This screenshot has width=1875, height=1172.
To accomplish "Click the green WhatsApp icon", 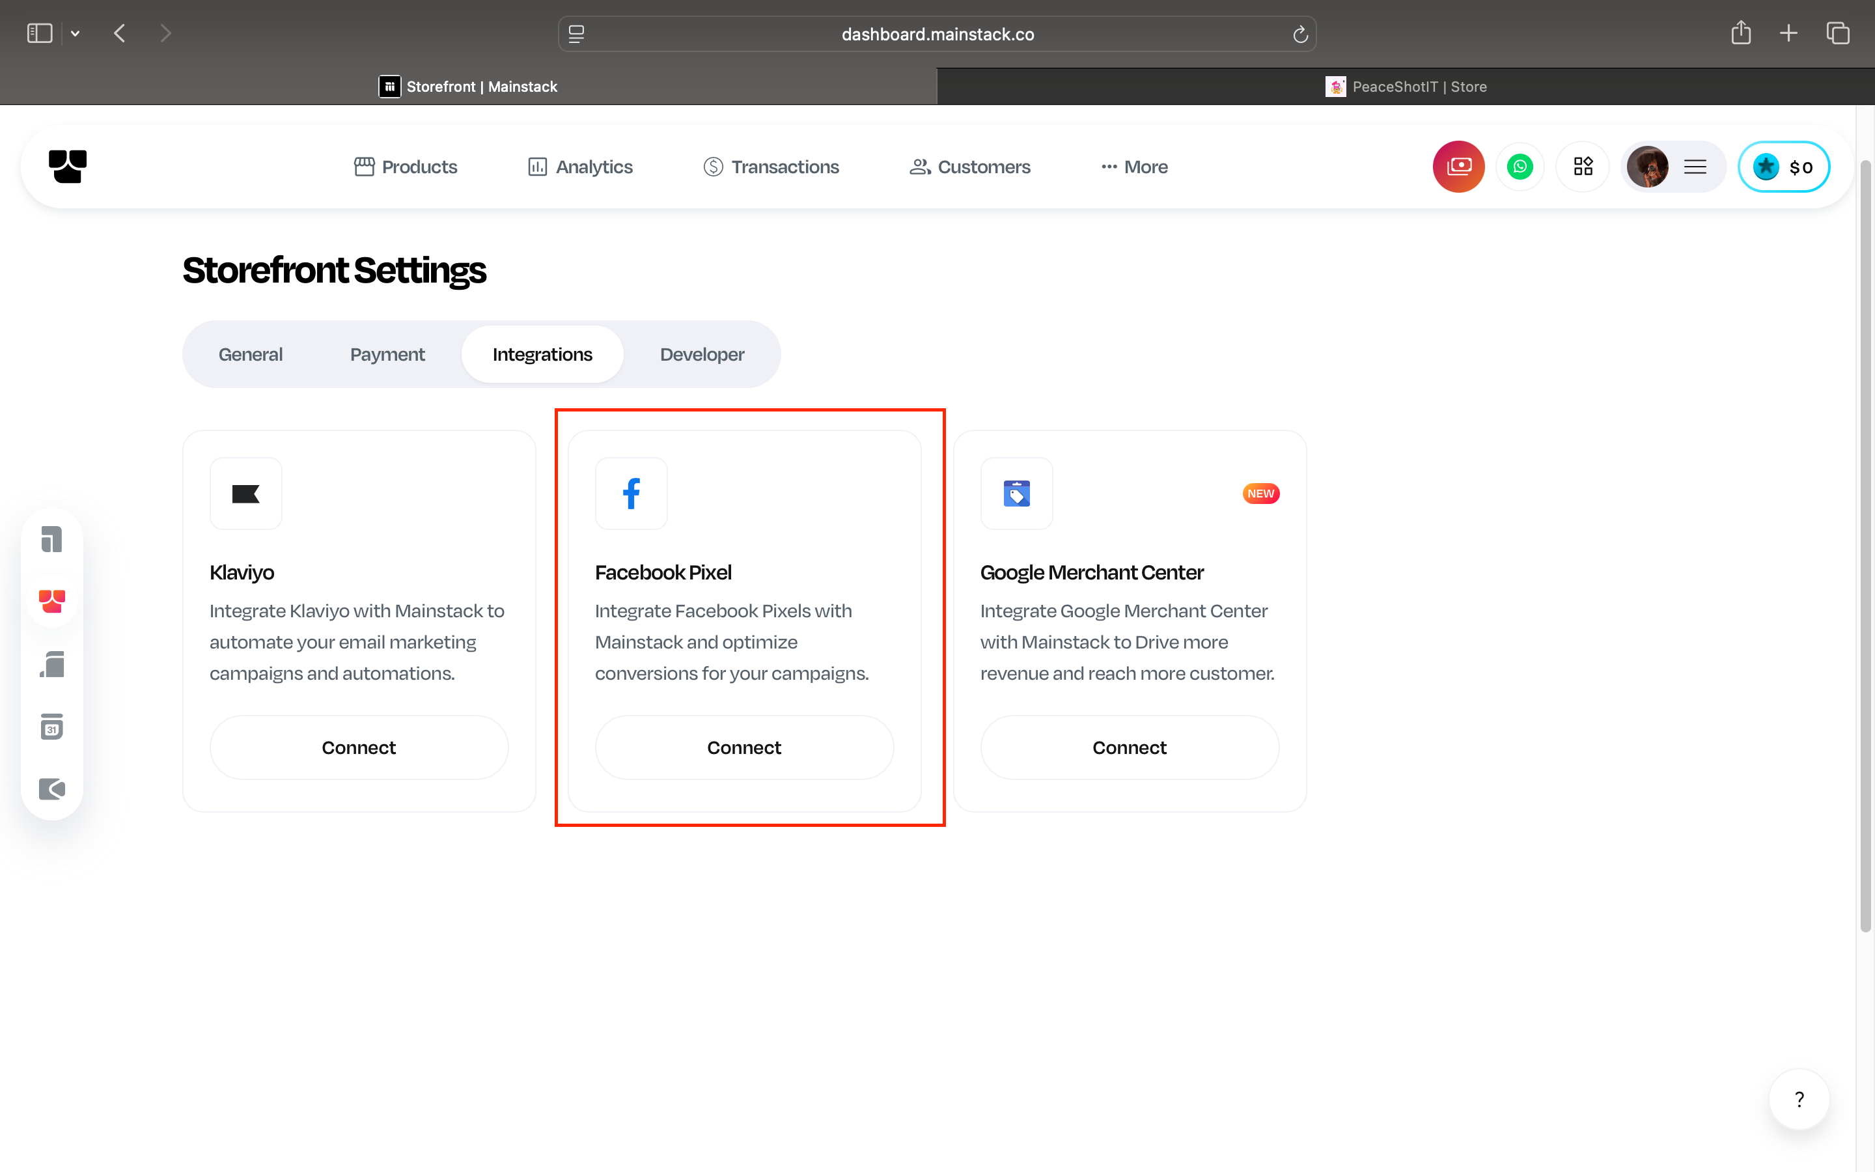I will tap(1520, 167).
